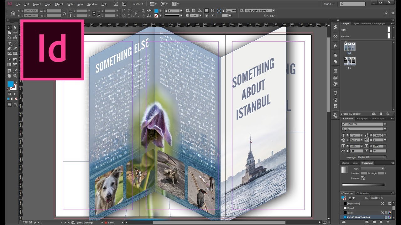Viewport: 401px width, 225px height.
Task: Create new swatch in Swatches panel
Action: [x=381, y=222]
